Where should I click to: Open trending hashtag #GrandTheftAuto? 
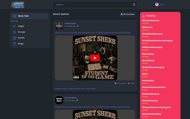point(151,94)
